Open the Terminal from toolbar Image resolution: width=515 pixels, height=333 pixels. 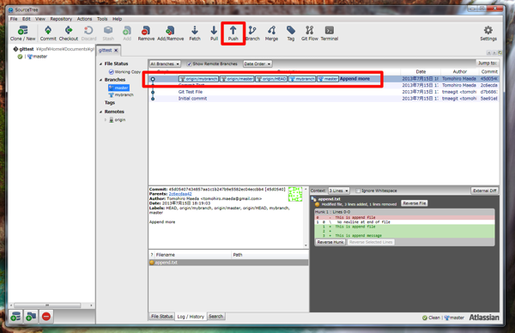pyautogui.click(x=329, y=33)
